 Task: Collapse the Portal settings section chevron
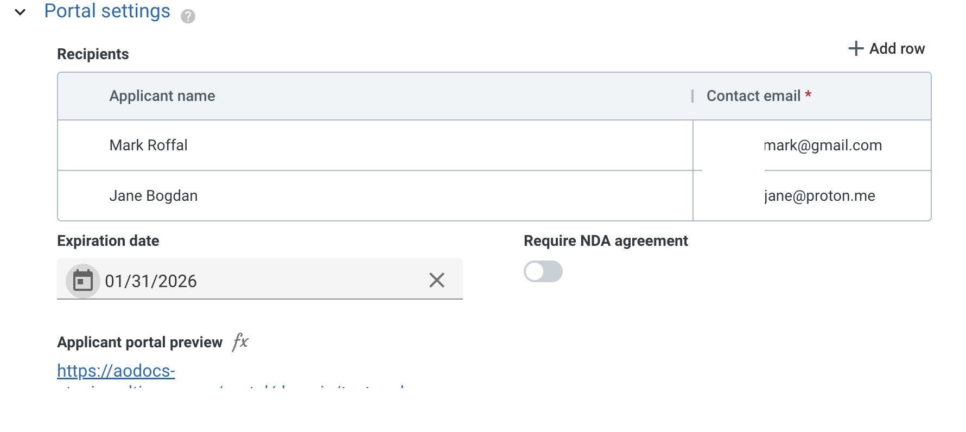click(x=20, y=12)
